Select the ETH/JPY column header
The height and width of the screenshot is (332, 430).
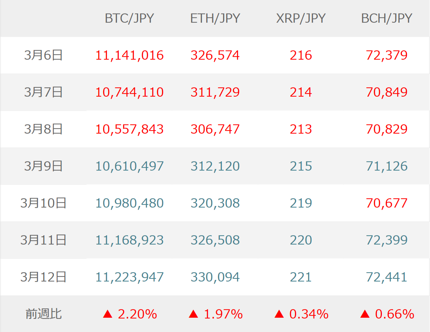(215, 18)
